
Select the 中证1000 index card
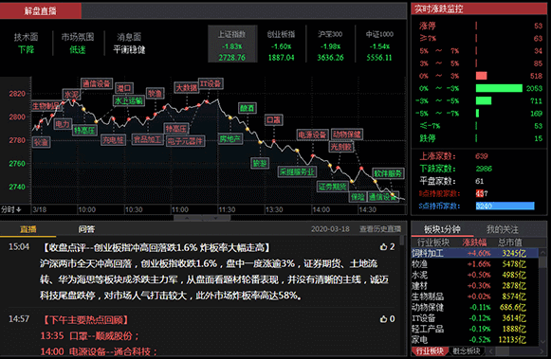pos(379,45)
